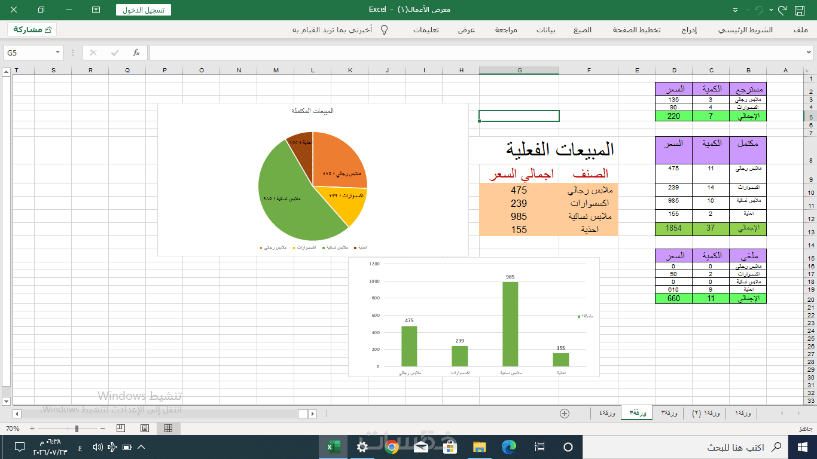Open Microsoft Edge from the taskbar

[509, 446]
